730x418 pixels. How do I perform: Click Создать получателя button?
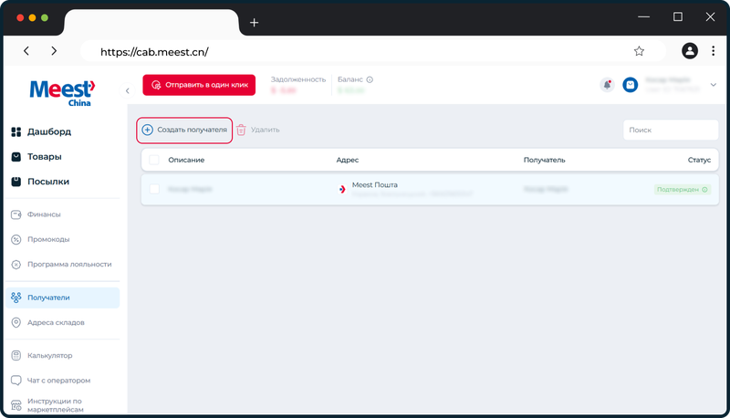click(x=184, y=130)
